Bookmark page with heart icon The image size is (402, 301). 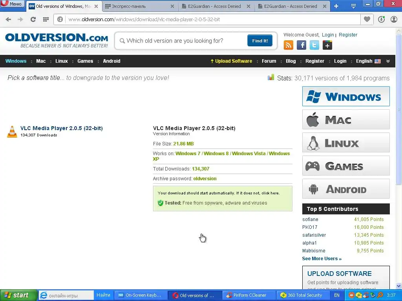[367, 20]
